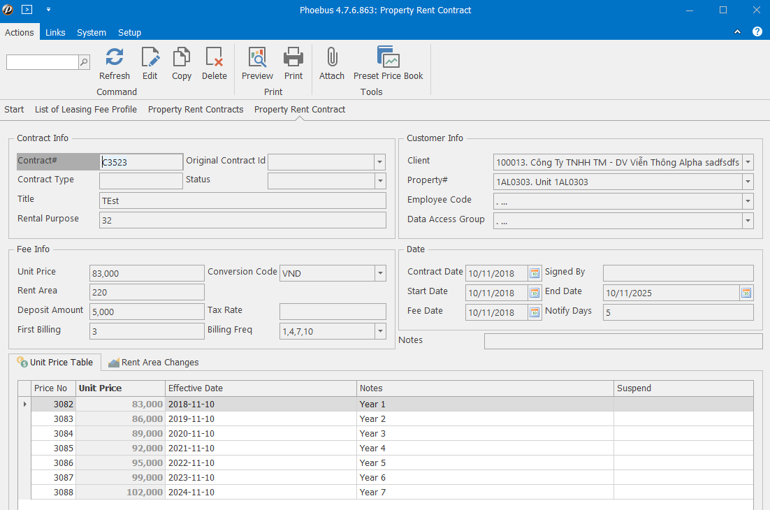This screenshot has width=770, height=510.
Task: Click the Print printer icon
Action: click(293, 58)
